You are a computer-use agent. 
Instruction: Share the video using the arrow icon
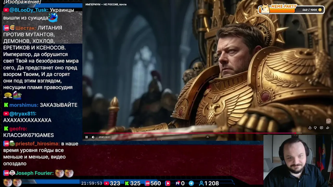328,128
